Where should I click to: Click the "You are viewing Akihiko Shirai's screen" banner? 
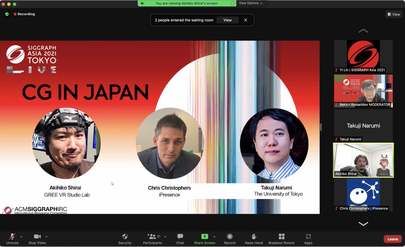186,3
